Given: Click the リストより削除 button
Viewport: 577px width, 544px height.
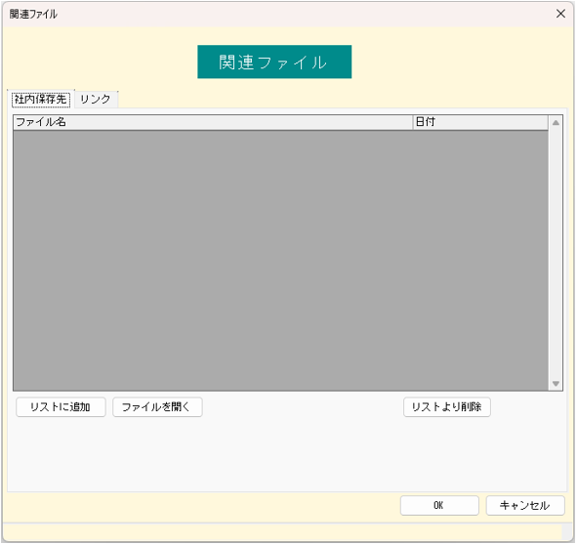Looking at the screenshot, I should [447, 407].
